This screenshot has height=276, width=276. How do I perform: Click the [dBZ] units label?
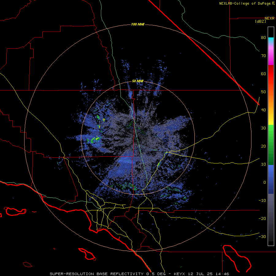point(260,21)
